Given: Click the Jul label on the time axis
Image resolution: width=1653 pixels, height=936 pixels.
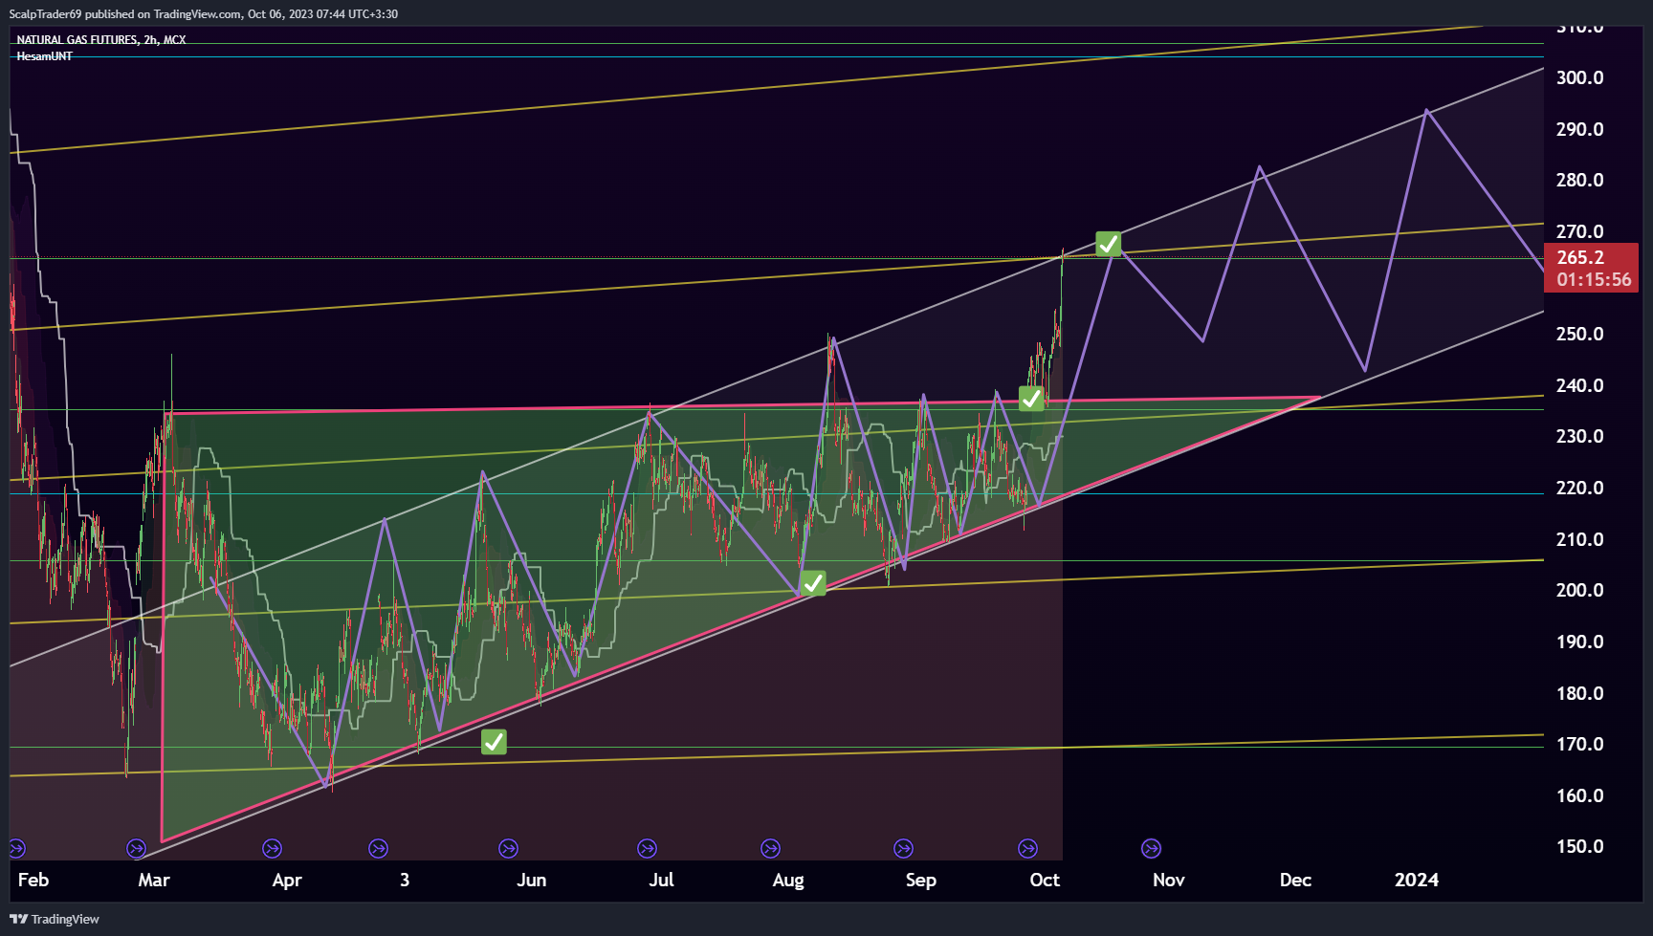Looking at the screenshot, I should click(x=662, y=880).
